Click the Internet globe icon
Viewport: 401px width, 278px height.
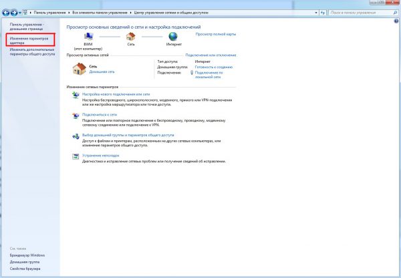173,37
